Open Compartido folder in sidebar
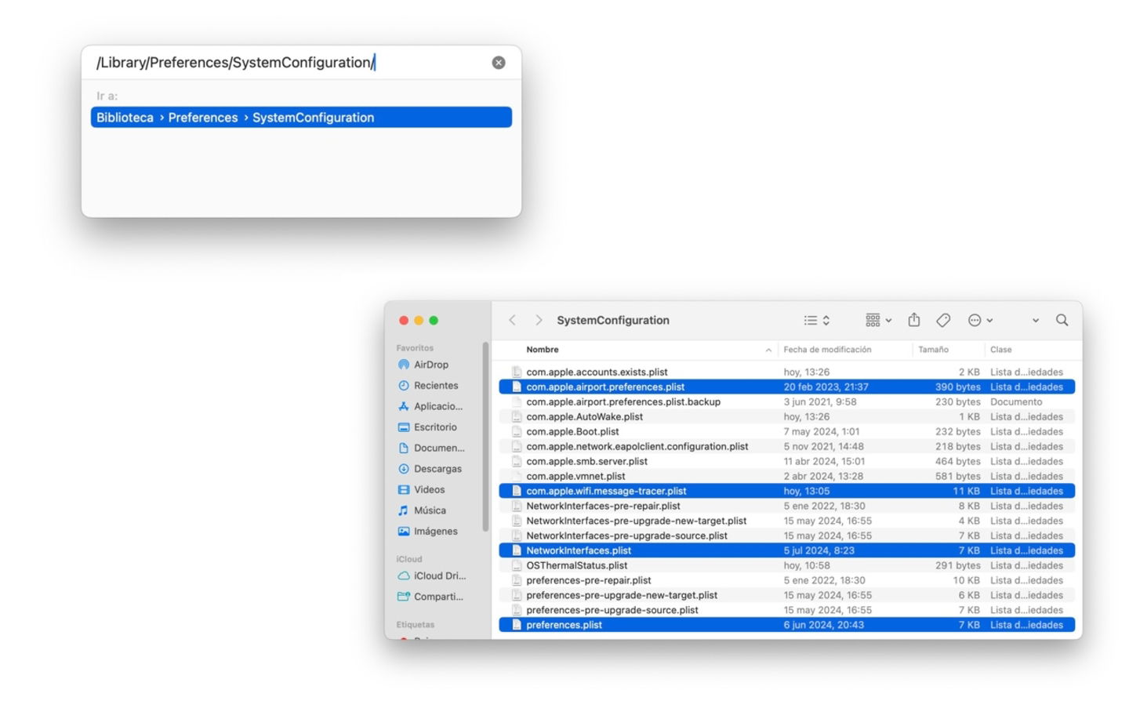The image size is (1129, 708). coord(438,597)
